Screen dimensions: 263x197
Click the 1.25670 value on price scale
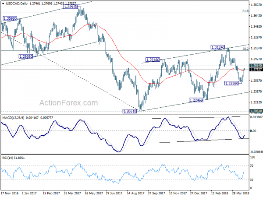256,81
